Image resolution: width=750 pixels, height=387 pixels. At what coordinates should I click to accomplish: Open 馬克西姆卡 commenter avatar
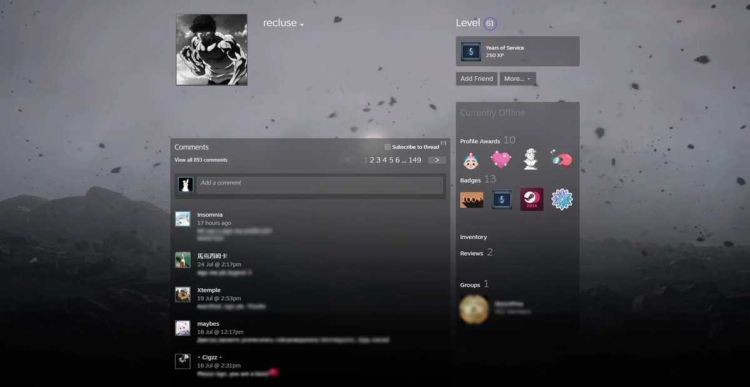[183, 260]
